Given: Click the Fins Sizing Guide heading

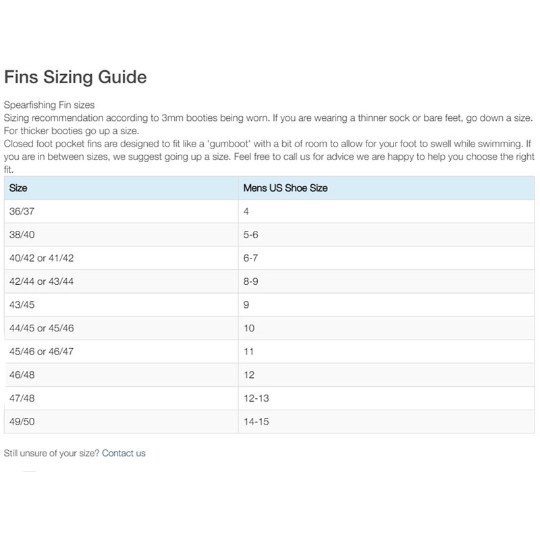Looking at the screenshot, I should point(75,77).
